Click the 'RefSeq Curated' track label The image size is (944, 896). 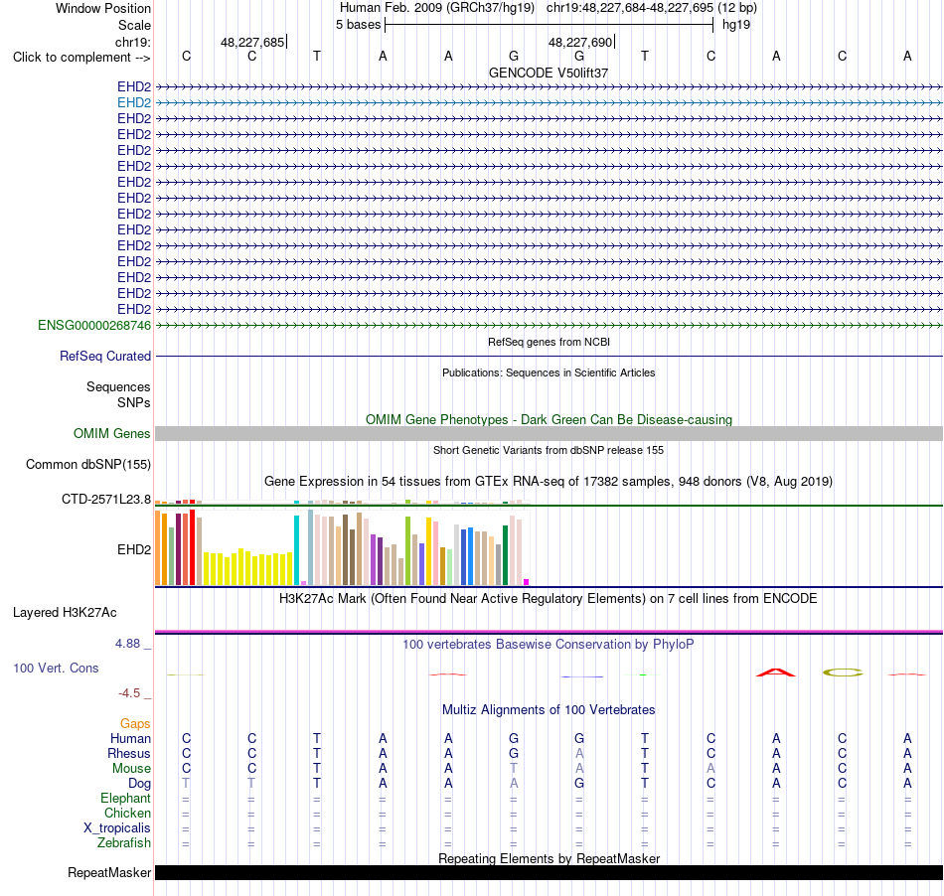click(x=105, y=357)
